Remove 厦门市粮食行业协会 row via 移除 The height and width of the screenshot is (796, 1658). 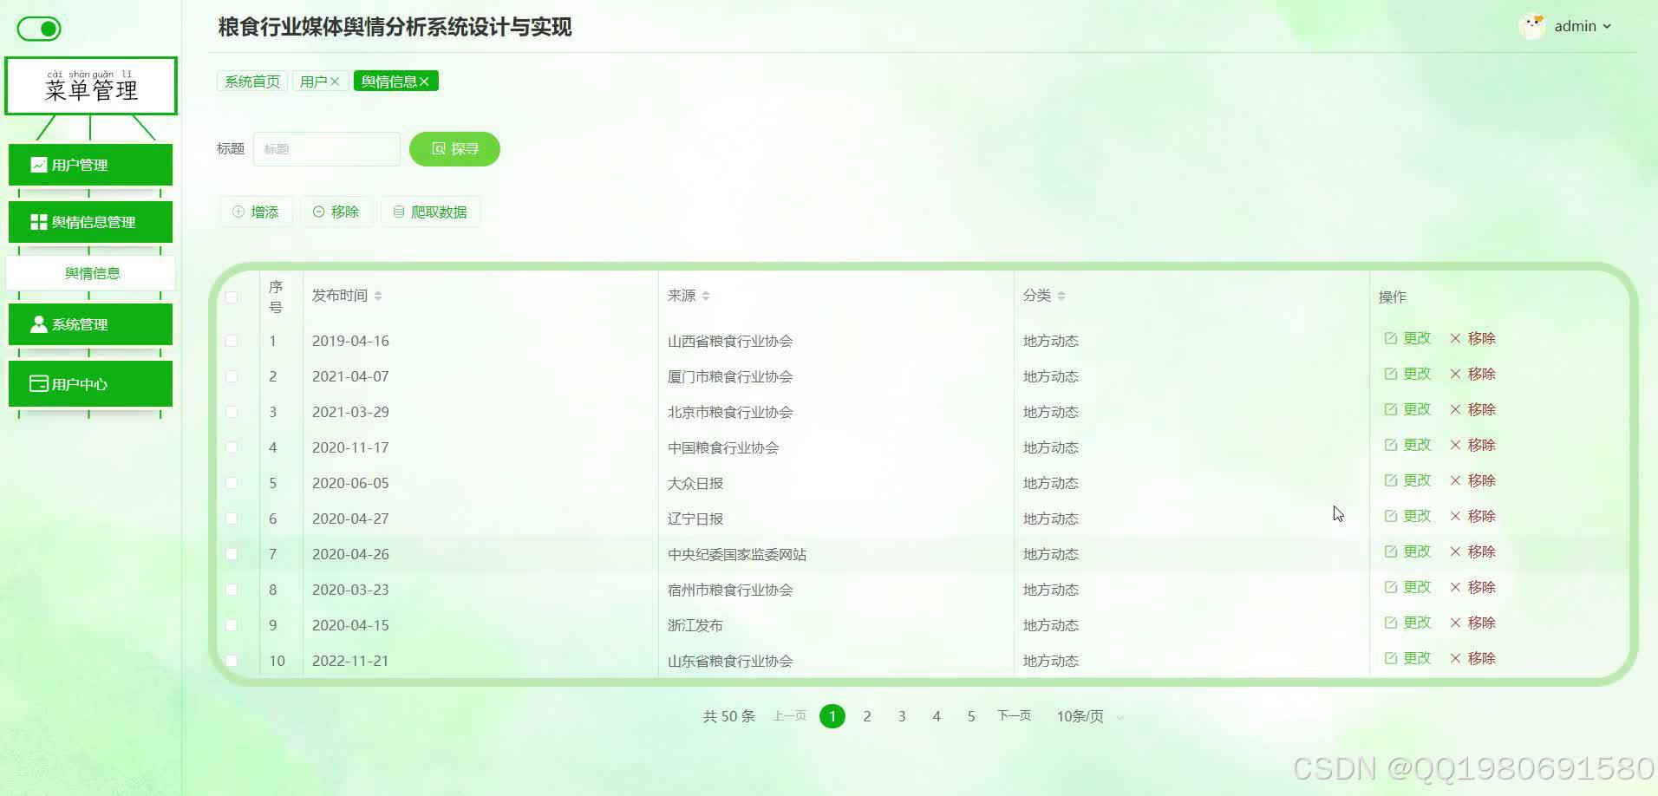1472,374
